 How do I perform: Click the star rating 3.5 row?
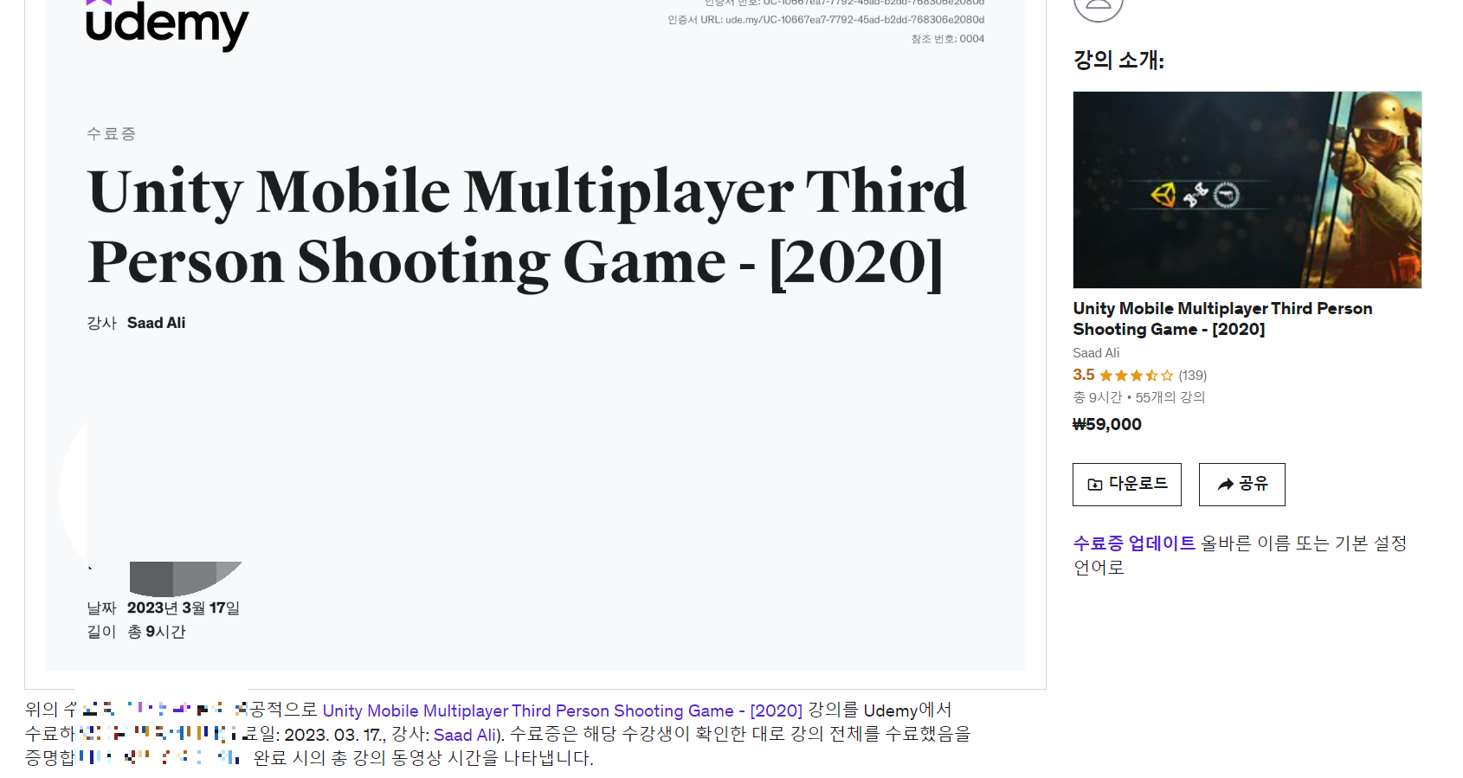1139,375
